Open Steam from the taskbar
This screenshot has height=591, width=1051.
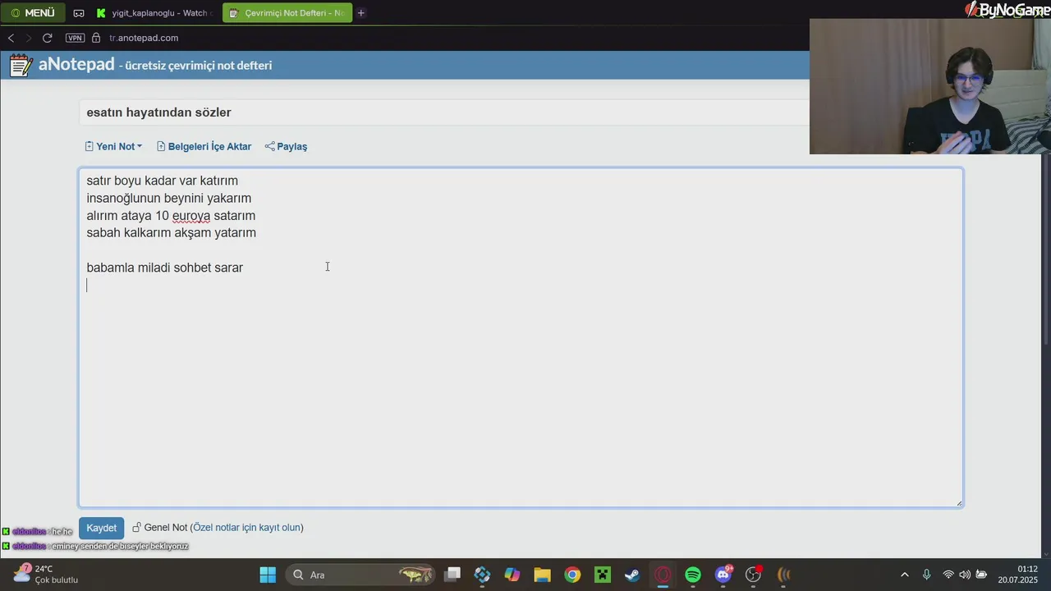[632, 575]
